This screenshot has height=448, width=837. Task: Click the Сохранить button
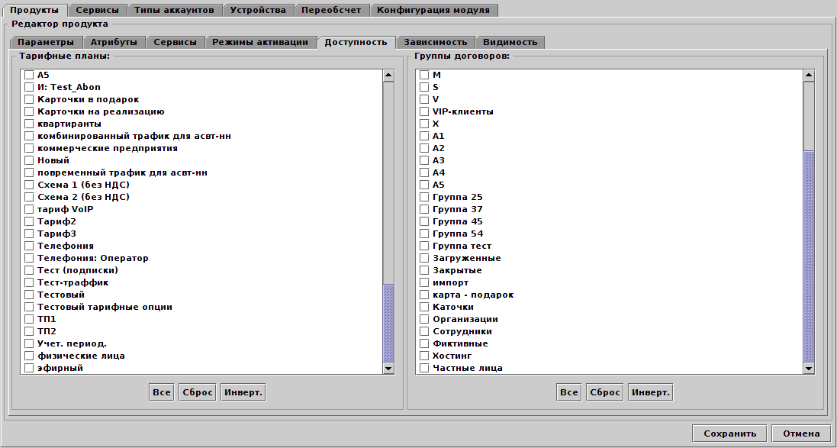(727, 432)
